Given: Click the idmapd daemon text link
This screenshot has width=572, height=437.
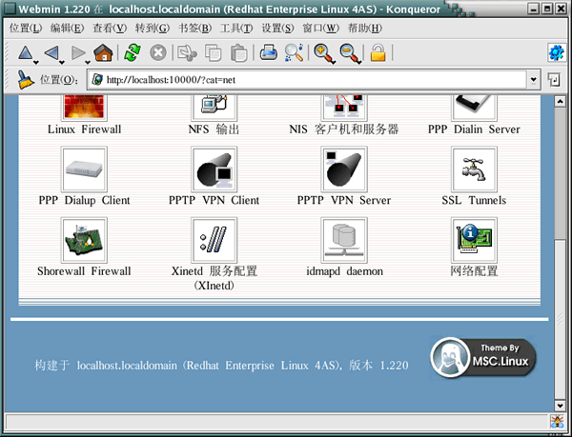Looking at the screenshot, I should coord(344,271).
